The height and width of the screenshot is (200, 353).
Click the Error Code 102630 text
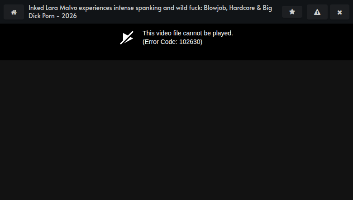172,42
